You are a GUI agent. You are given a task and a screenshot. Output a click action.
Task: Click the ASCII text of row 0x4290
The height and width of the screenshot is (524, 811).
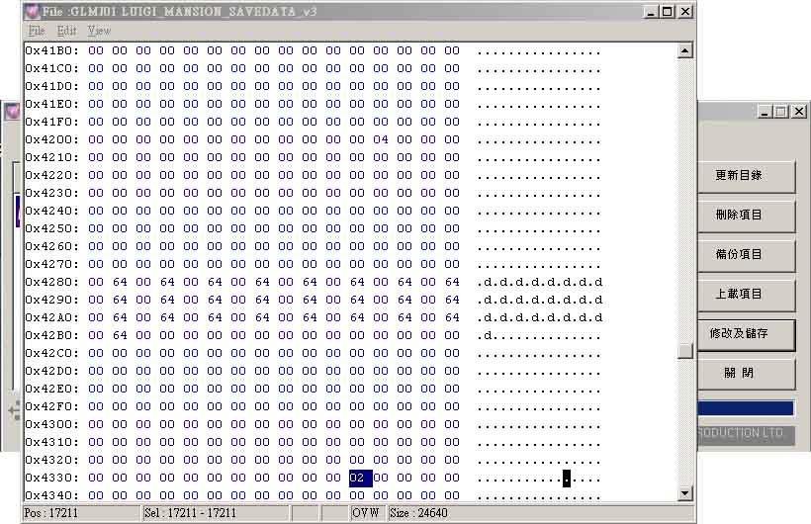[539, 300]
